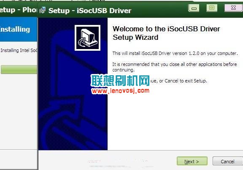243x170 pixels.
Task: Click the blank footer area left of Next
Action: pyautogui.click(x=107, y=160)
